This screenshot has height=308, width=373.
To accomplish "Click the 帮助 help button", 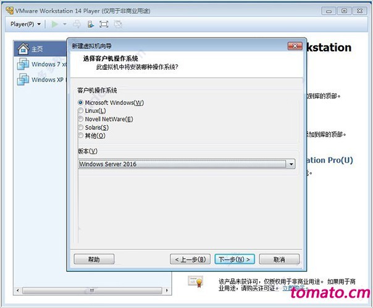I will click(x=94, y=259).
